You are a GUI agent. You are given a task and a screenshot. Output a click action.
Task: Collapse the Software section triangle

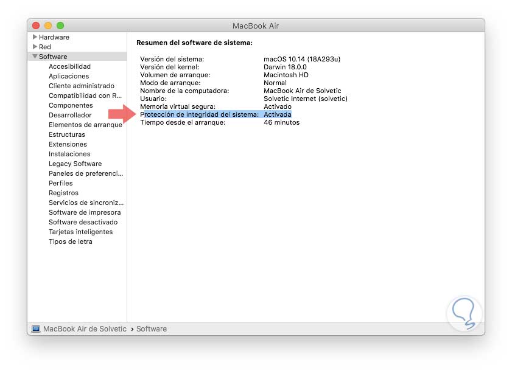pos(35,57)
